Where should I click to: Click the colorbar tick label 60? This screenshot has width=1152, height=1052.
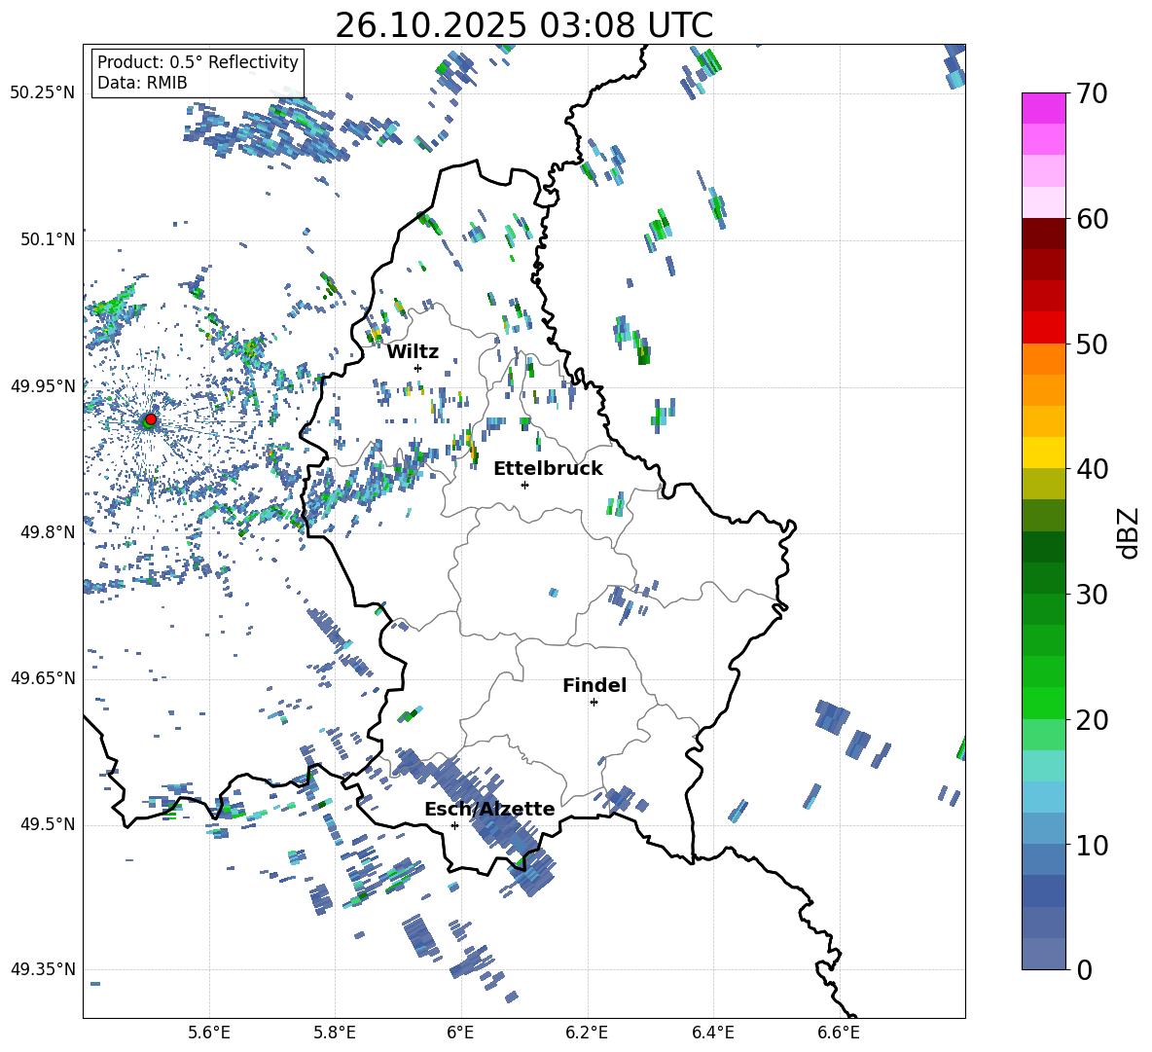click(x=1092, y=219)
